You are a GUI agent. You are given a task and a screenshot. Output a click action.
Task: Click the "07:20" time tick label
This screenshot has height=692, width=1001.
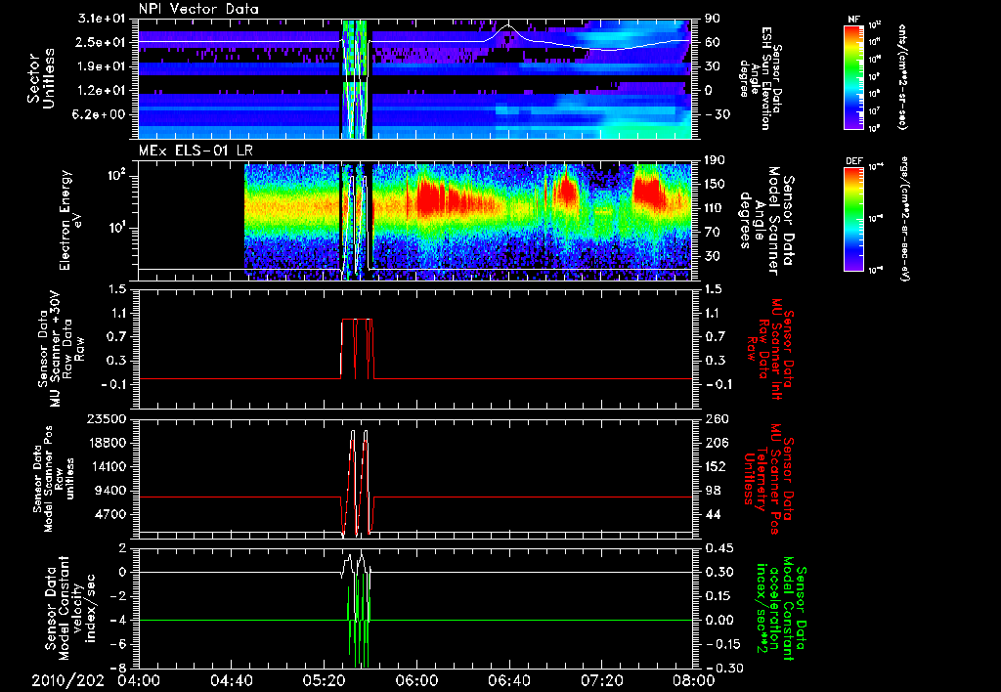601,680
